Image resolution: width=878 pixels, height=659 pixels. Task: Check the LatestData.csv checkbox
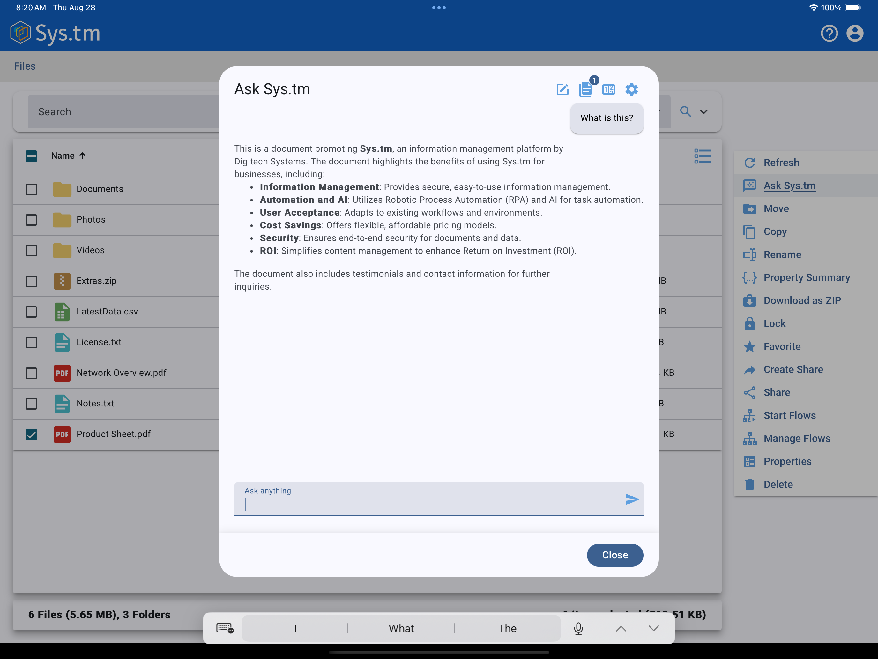pos(31,311)
